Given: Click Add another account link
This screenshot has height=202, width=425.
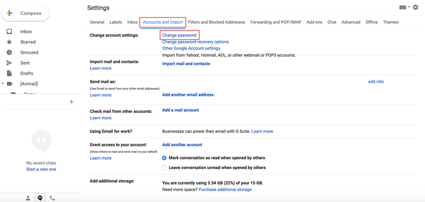Looking at the screenshot, I should 182,145.
